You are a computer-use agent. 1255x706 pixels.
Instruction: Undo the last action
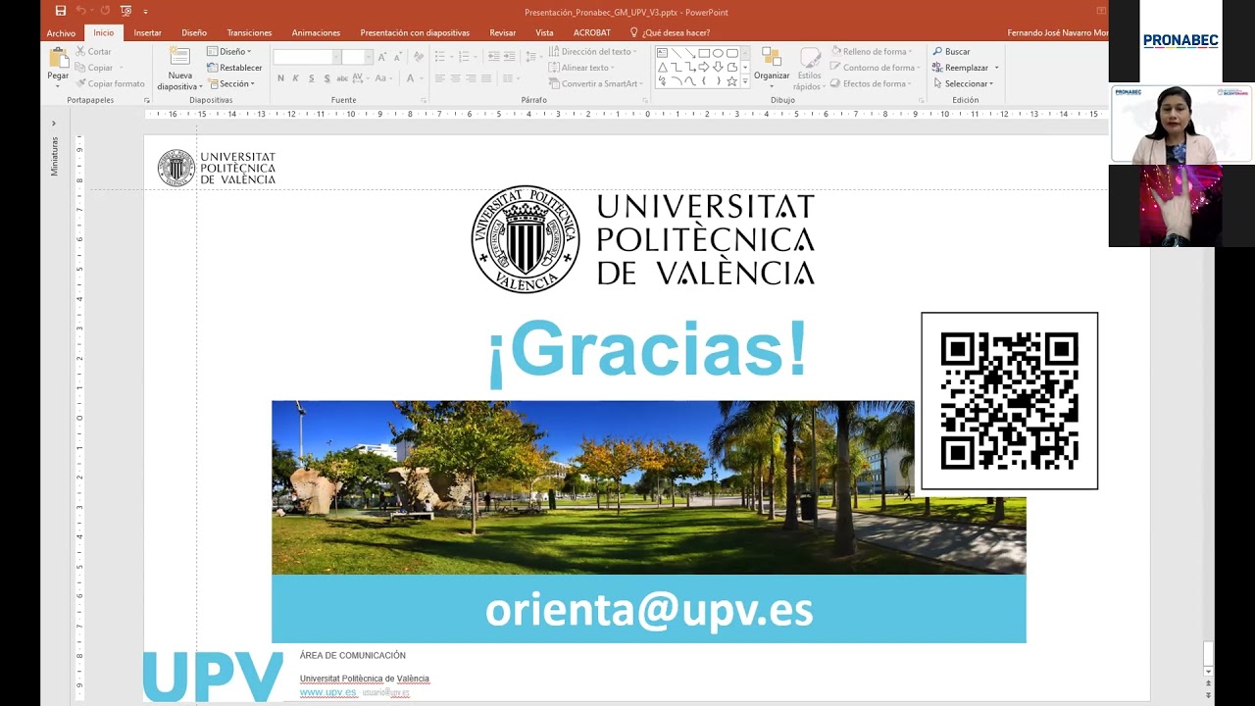[x=80, y=11]
